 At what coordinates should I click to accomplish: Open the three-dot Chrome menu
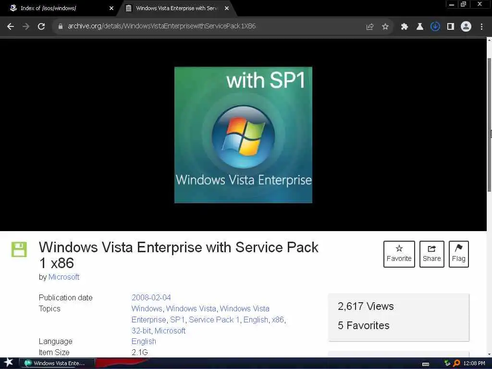pyautogui.click(x=481, y=27)
